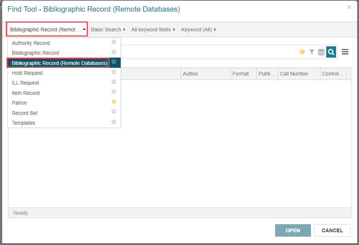Toggle favorite star for Item Record

pos(114,92)
